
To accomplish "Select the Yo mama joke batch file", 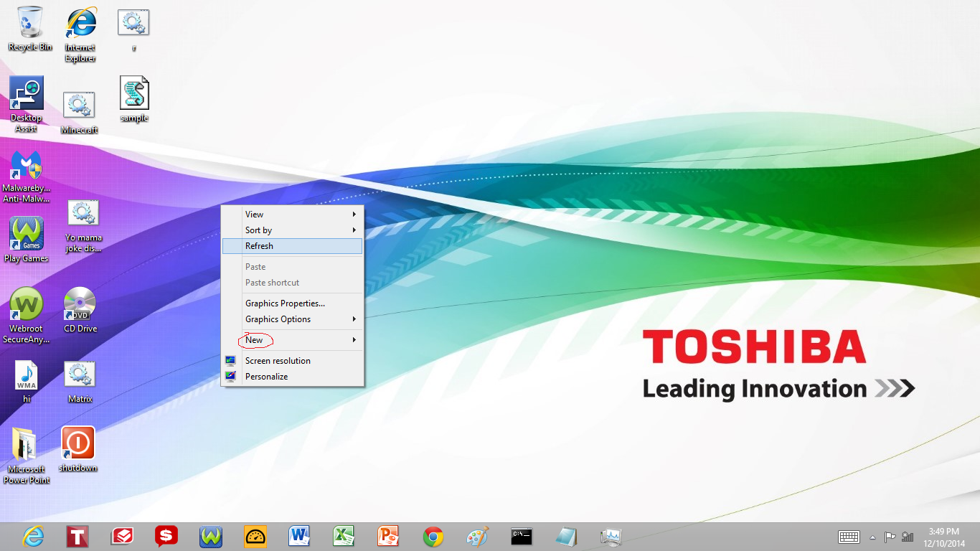I will (83, 226).
